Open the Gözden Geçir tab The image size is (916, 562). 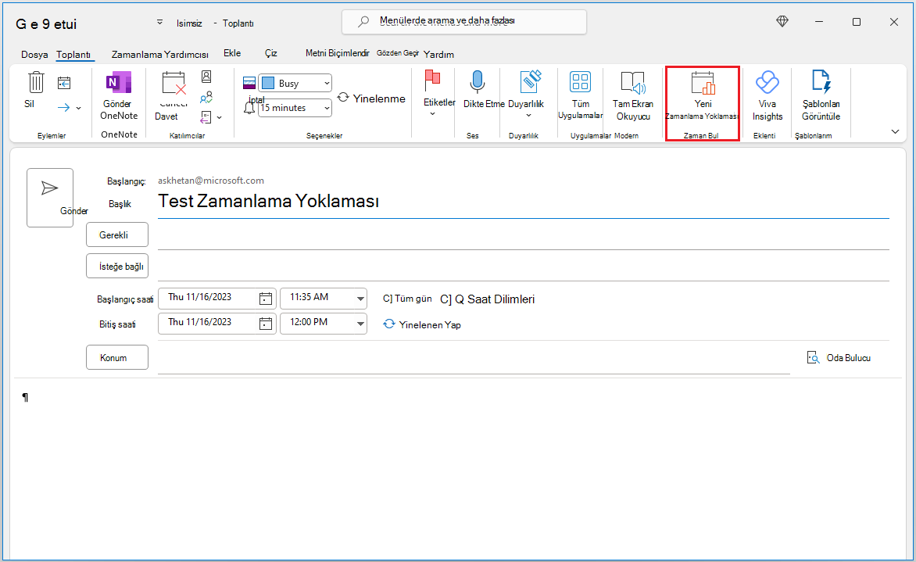coord(397,53)
